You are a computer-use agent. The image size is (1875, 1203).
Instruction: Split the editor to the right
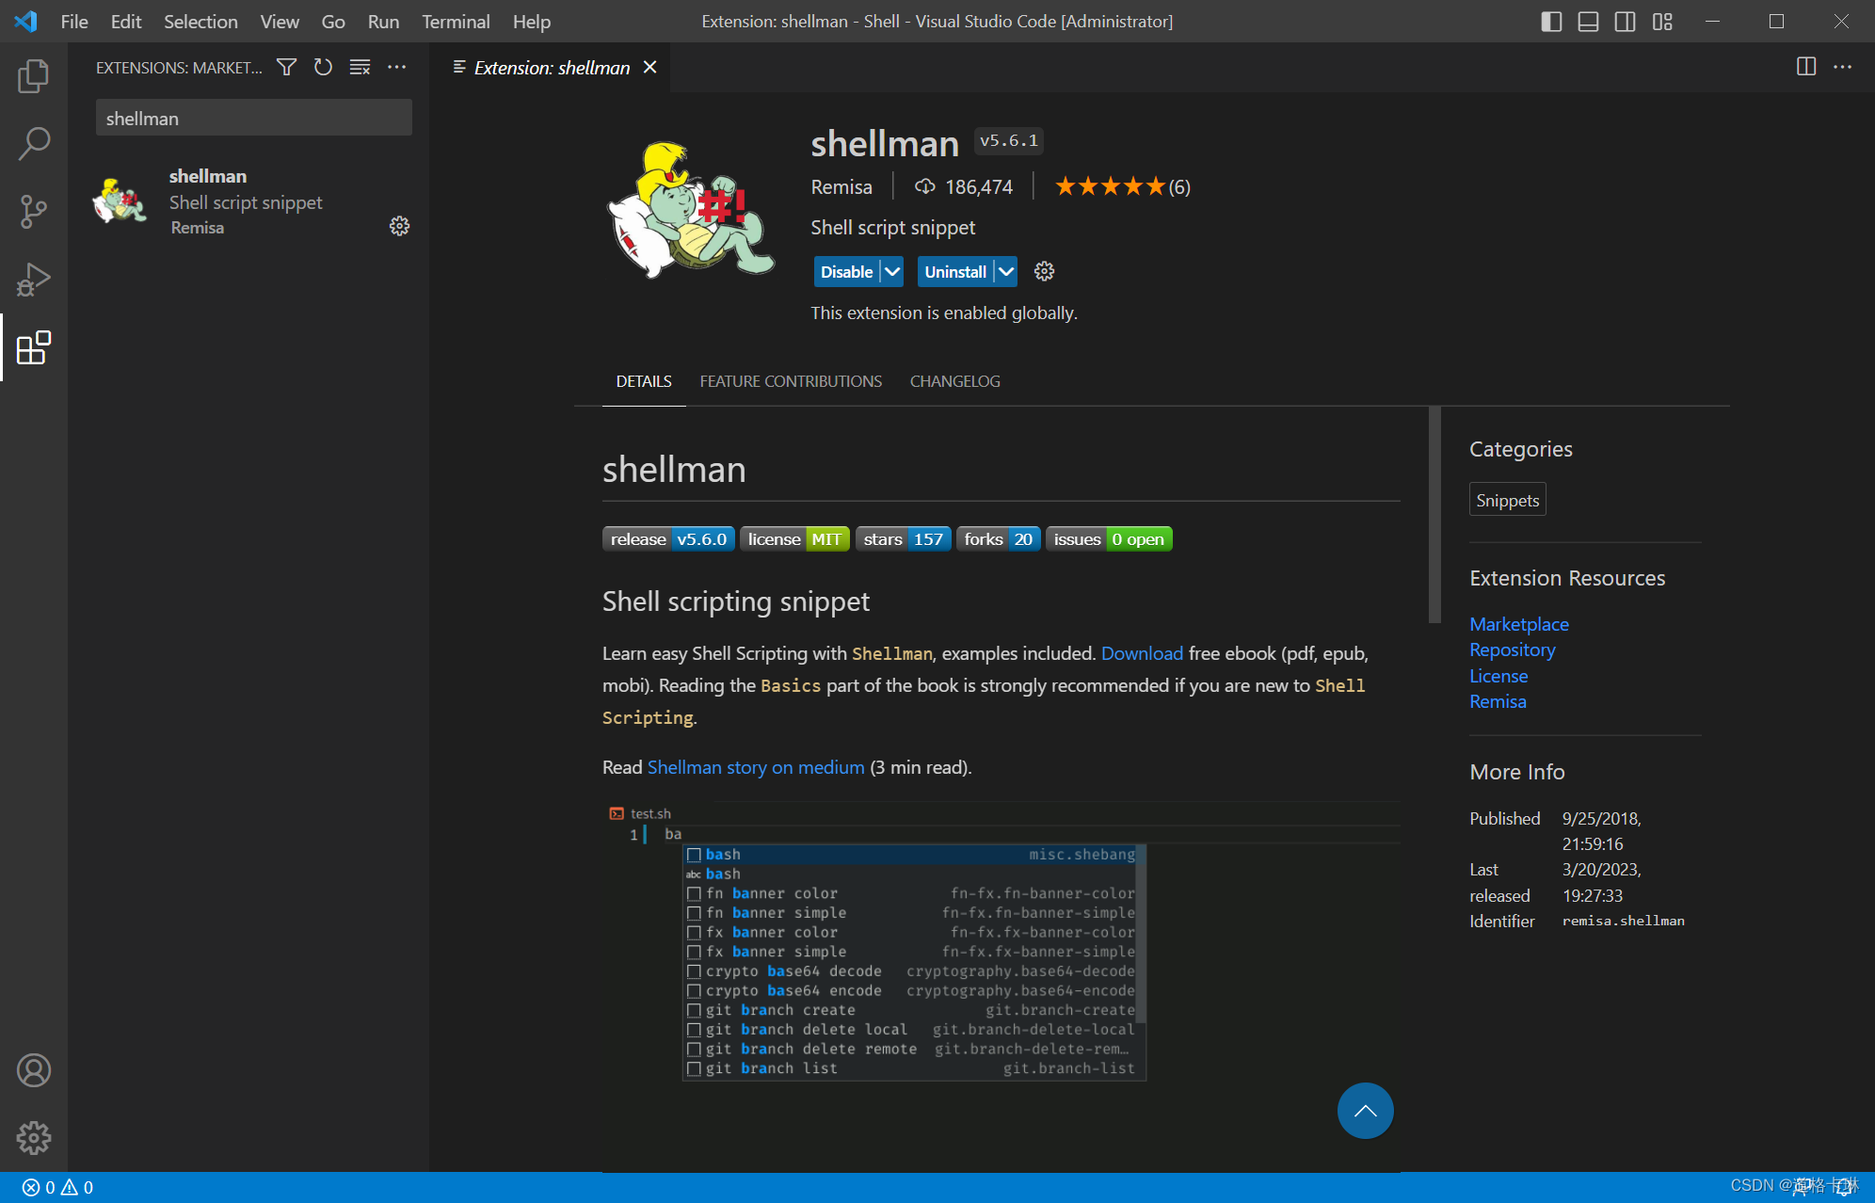pyautogui.click(x=1805, y=67)
